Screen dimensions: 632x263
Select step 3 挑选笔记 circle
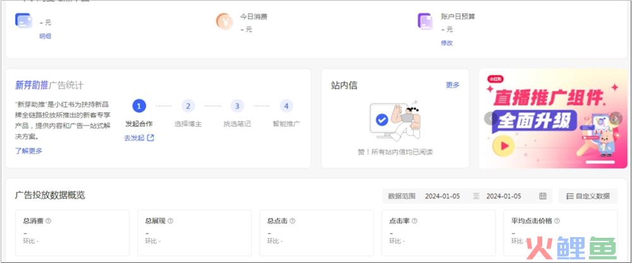[236, 106]
